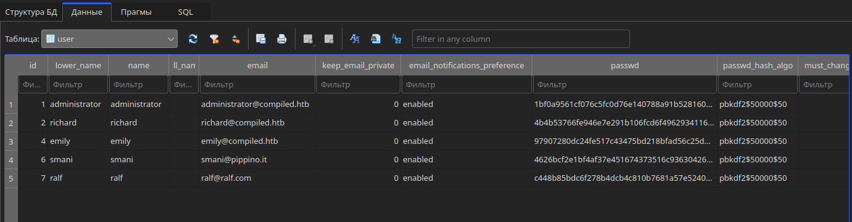
Task: Open the text font formatting icon
Action: [x=355, y=39]
